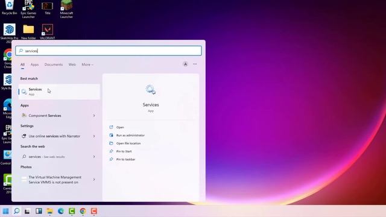Screen dimensions: 386x217
Task: Click the Component Services app icon
Action: pyautogui.click(x=24, y=115)
